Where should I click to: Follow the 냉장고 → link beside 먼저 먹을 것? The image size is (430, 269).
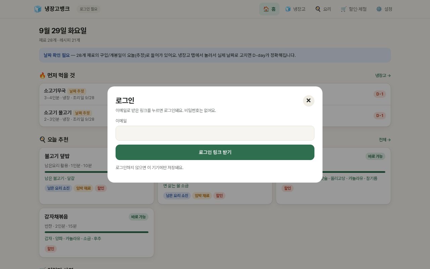point(383,76)
